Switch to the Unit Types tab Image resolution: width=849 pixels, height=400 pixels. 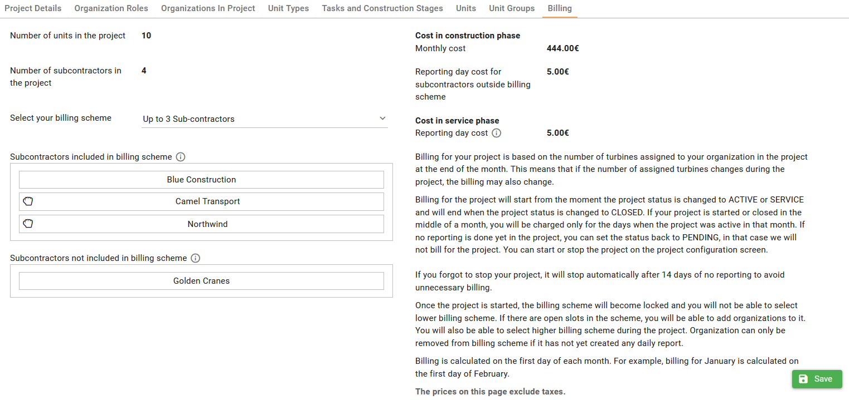(288, 8)
